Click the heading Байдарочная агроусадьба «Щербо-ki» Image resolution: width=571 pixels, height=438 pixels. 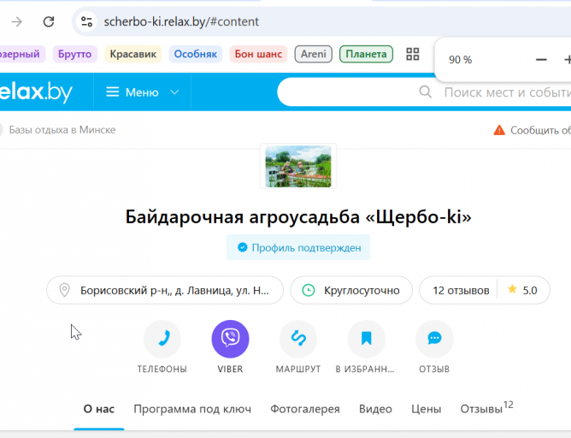tap(298, 216)
